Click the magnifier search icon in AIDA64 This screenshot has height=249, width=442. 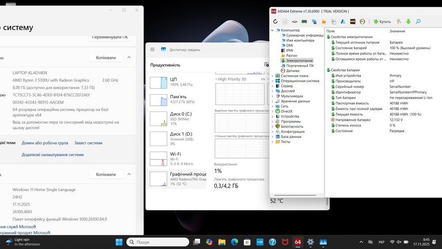418,21
